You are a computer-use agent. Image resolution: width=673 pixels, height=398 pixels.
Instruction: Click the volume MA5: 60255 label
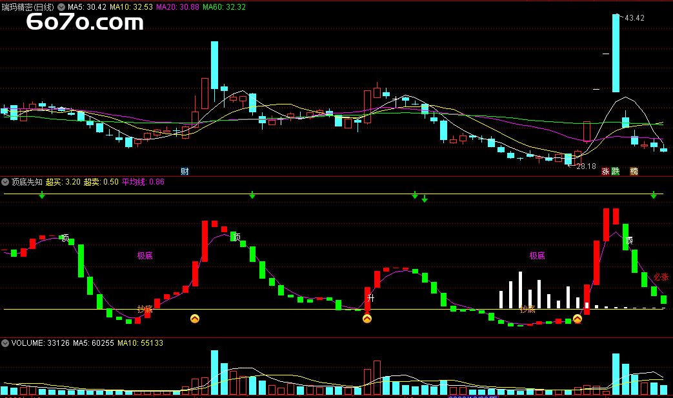click(94, 343)
